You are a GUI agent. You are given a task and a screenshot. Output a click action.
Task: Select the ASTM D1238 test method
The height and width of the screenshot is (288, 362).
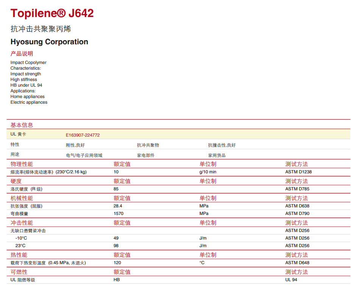298,172
